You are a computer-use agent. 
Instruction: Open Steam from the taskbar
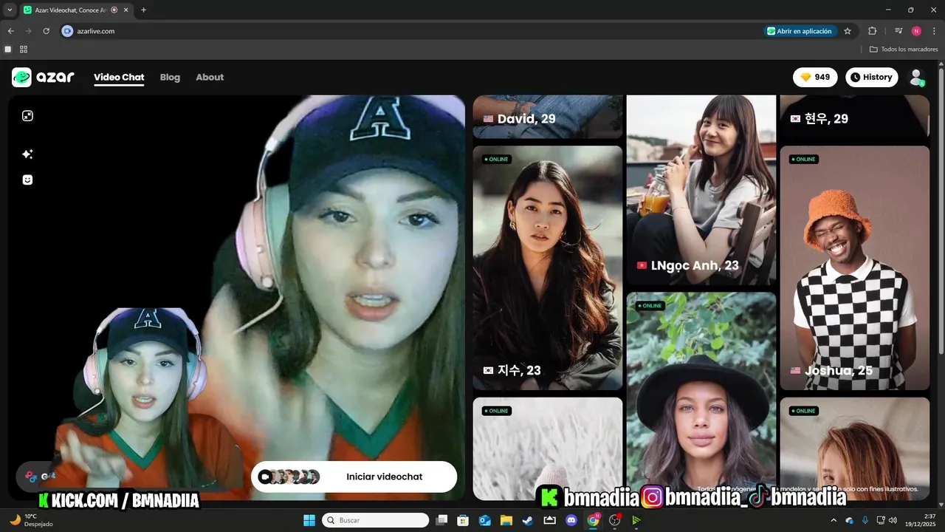click(528, 520)
